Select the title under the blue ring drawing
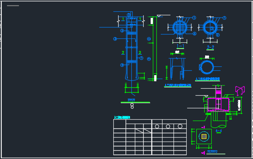 (207, 79)
